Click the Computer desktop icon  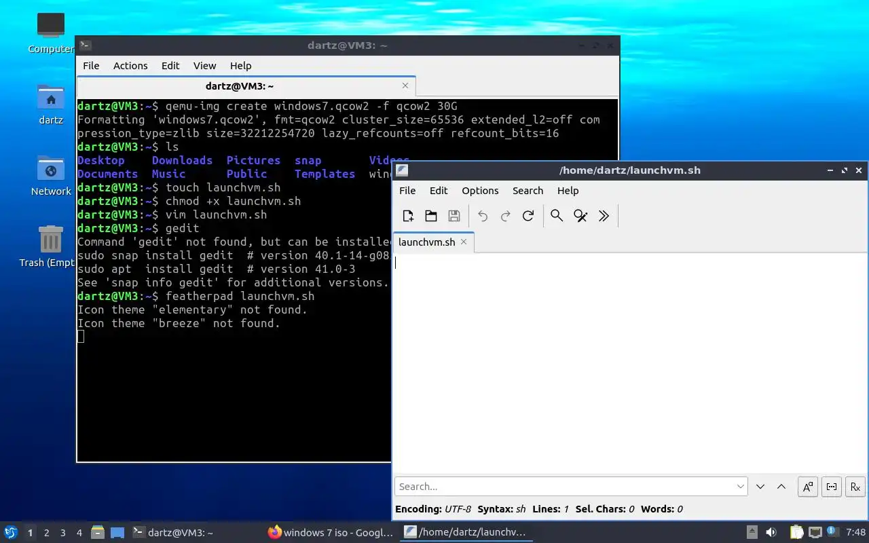click(x=51, y=33)
